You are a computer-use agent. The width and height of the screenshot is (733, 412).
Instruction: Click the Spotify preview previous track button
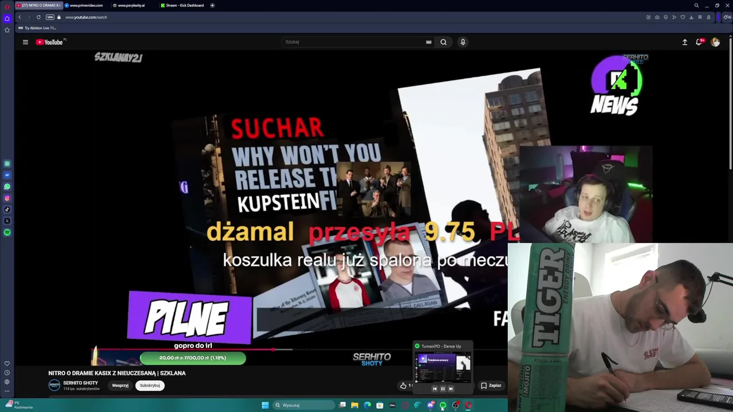pyautogui.click(x=435, y=389)
